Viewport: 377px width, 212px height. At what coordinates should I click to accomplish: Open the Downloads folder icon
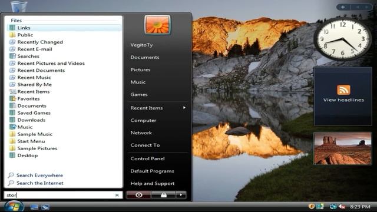pos(12,120)
